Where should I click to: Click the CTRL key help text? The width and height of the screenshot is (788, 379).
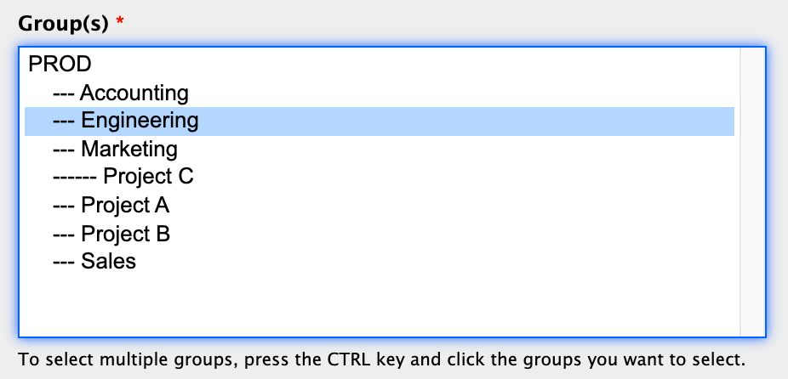coord(382,359)
